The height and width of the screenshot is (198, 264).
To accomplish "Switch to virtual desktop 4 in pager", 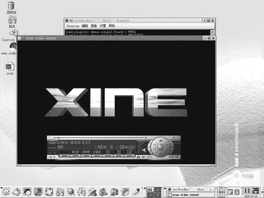I will 158,195.
